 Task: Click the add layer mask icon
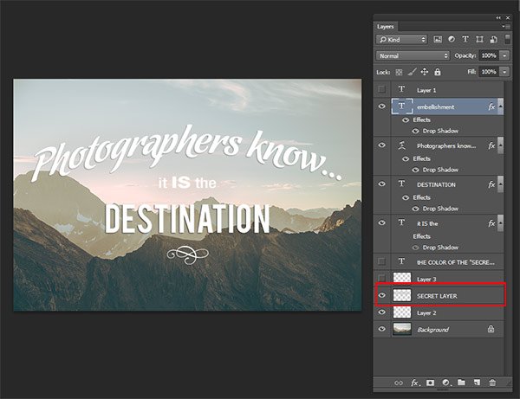click(431, 382)
